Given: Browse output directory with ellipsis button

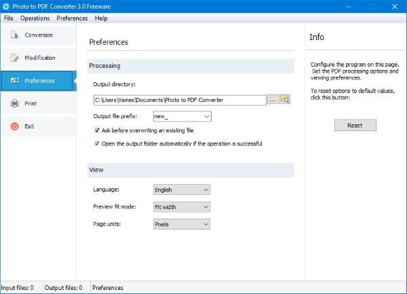Looking at the screenshot, I should pyautogui.click(x=273, y=100).
